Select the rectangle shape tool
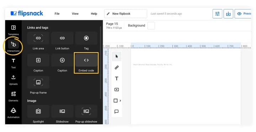 click(116, 100)
